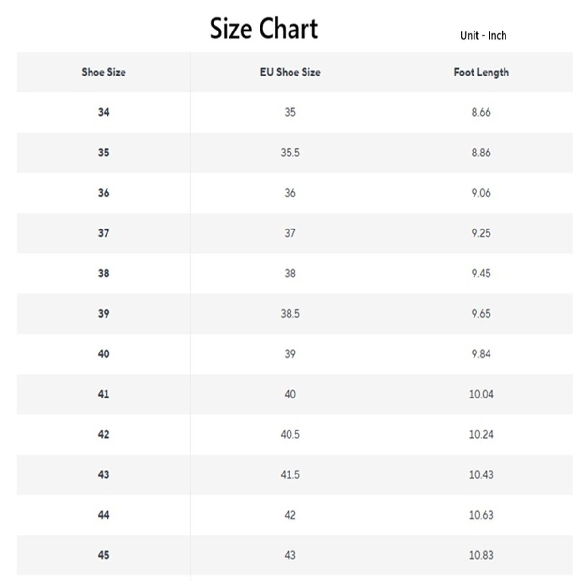Select the Shoe Size column header
This screenshot has height=581, width=581.
tap(104, 72)
